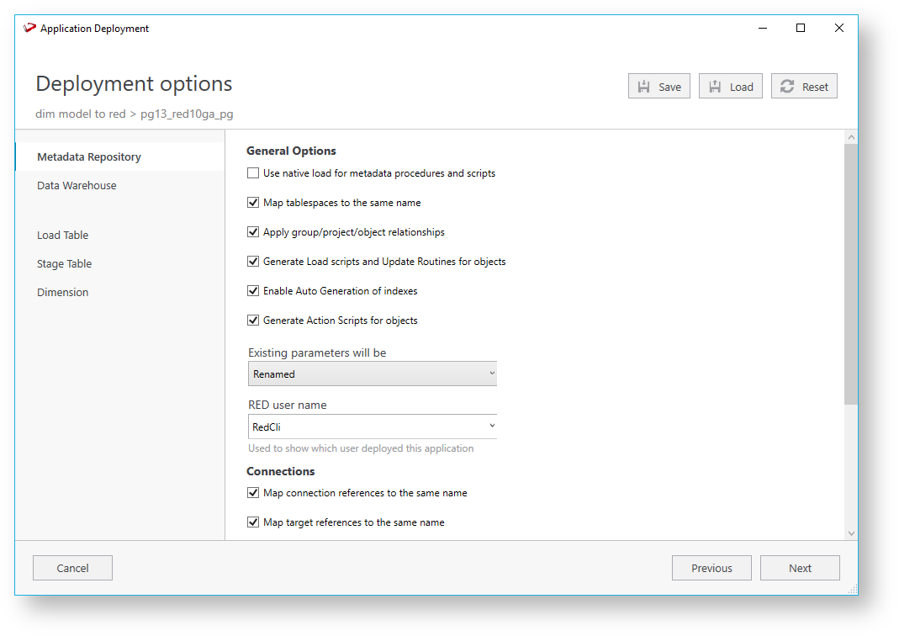Click the Cancel button
Image resolution: width=899 pixels, height=636 pixels.
72,569
